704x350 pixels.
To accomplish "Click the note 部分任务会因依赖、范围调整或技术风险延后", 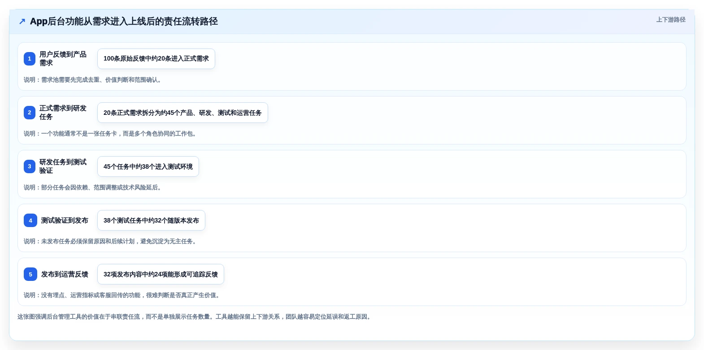I will tap(94, 188).
